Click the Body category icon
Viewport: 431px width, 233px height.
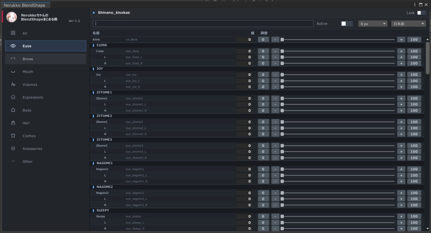13,110
